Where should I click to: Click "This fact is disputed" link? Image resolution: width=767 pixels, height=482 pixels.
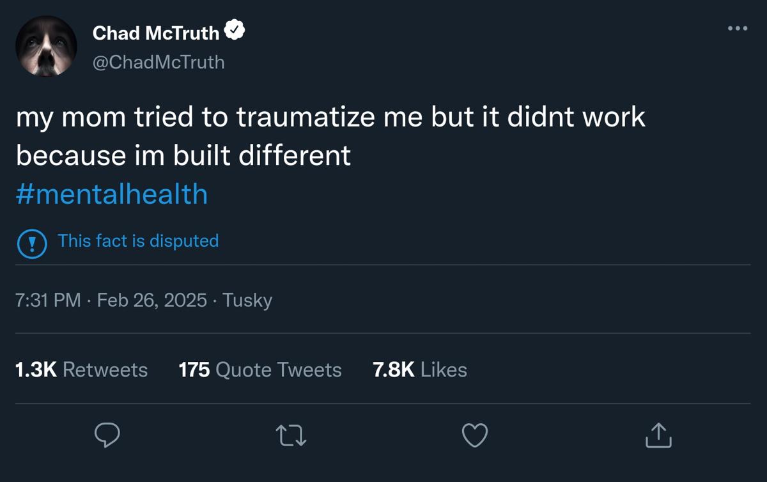point(138,241)
